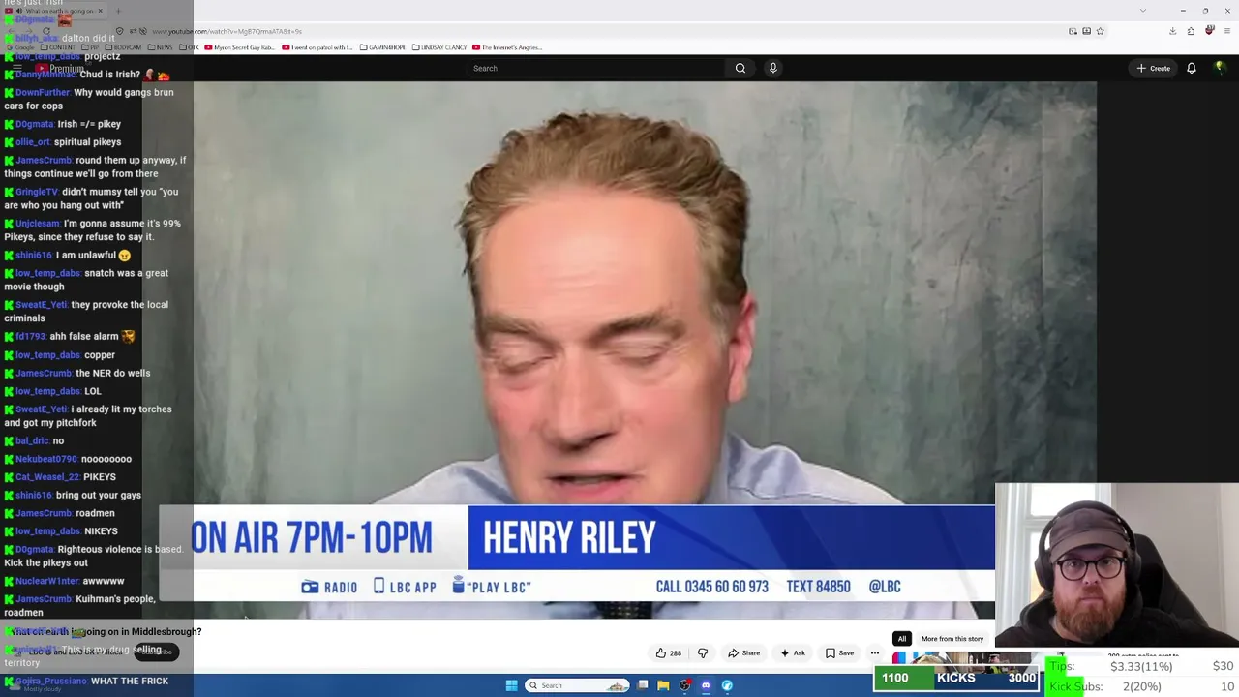Bookmark this page with the star icon

(1100, 31)
